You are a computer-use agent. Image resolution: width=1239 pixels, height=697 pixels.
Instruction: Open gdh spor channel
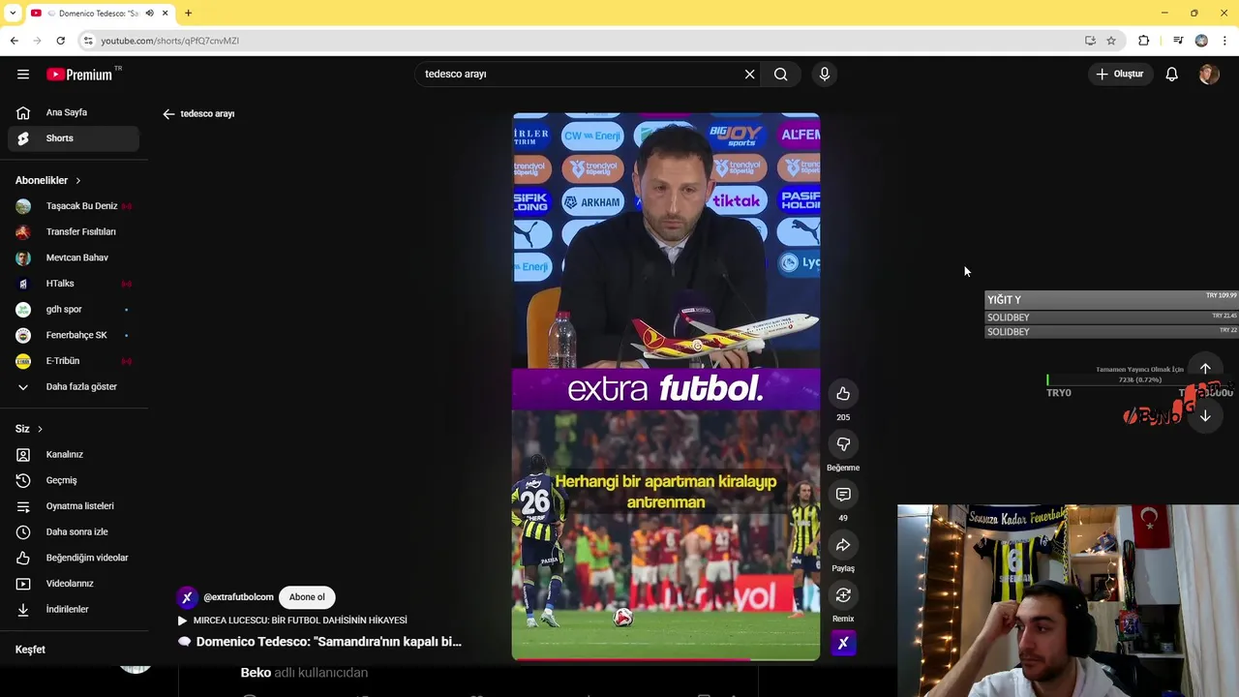pos(74,310)
